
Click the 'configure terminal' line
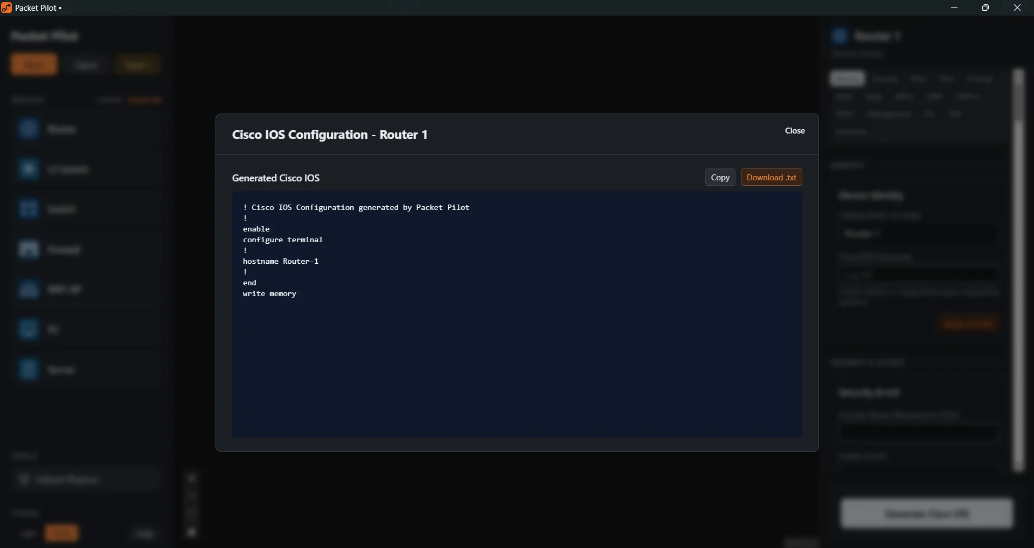[283, 240]
